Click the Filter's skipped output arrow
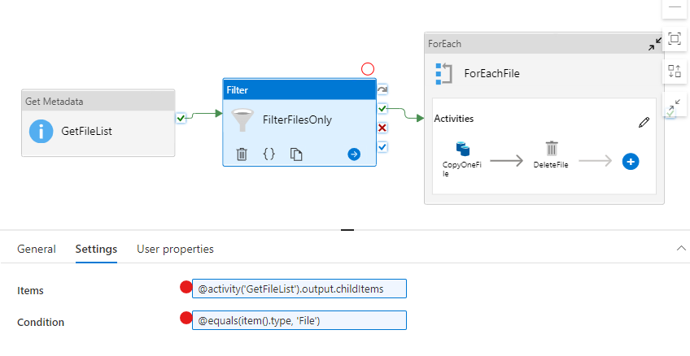 [382, 89]
